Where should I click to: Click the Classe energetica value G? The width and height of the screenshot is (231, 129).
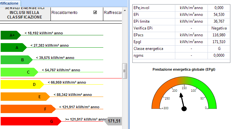[x=219, y=49]
